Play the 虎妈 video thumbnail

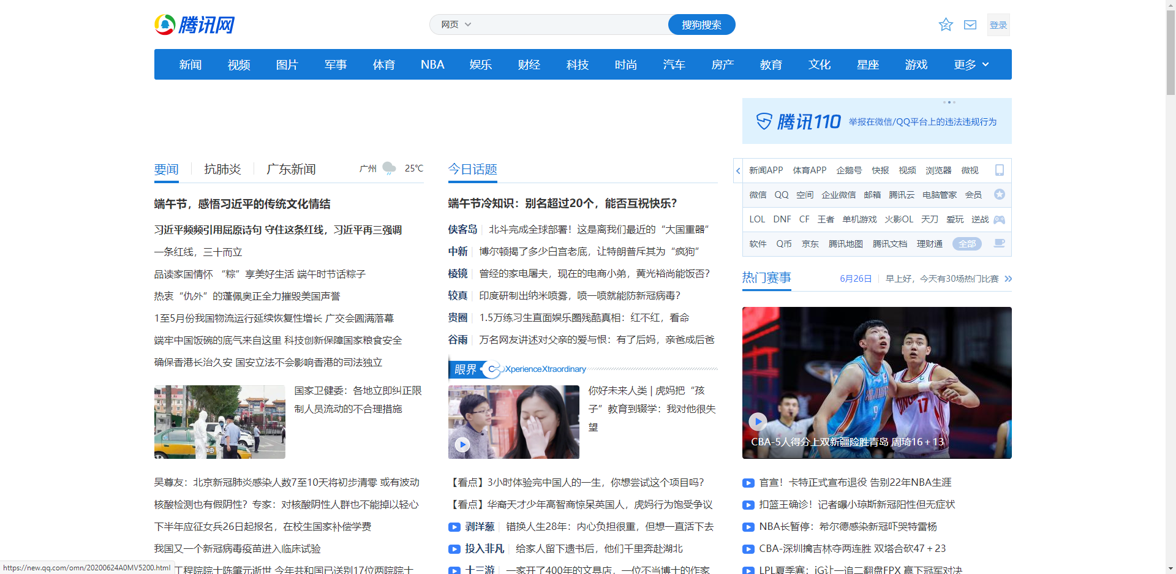tap(462, 445)
